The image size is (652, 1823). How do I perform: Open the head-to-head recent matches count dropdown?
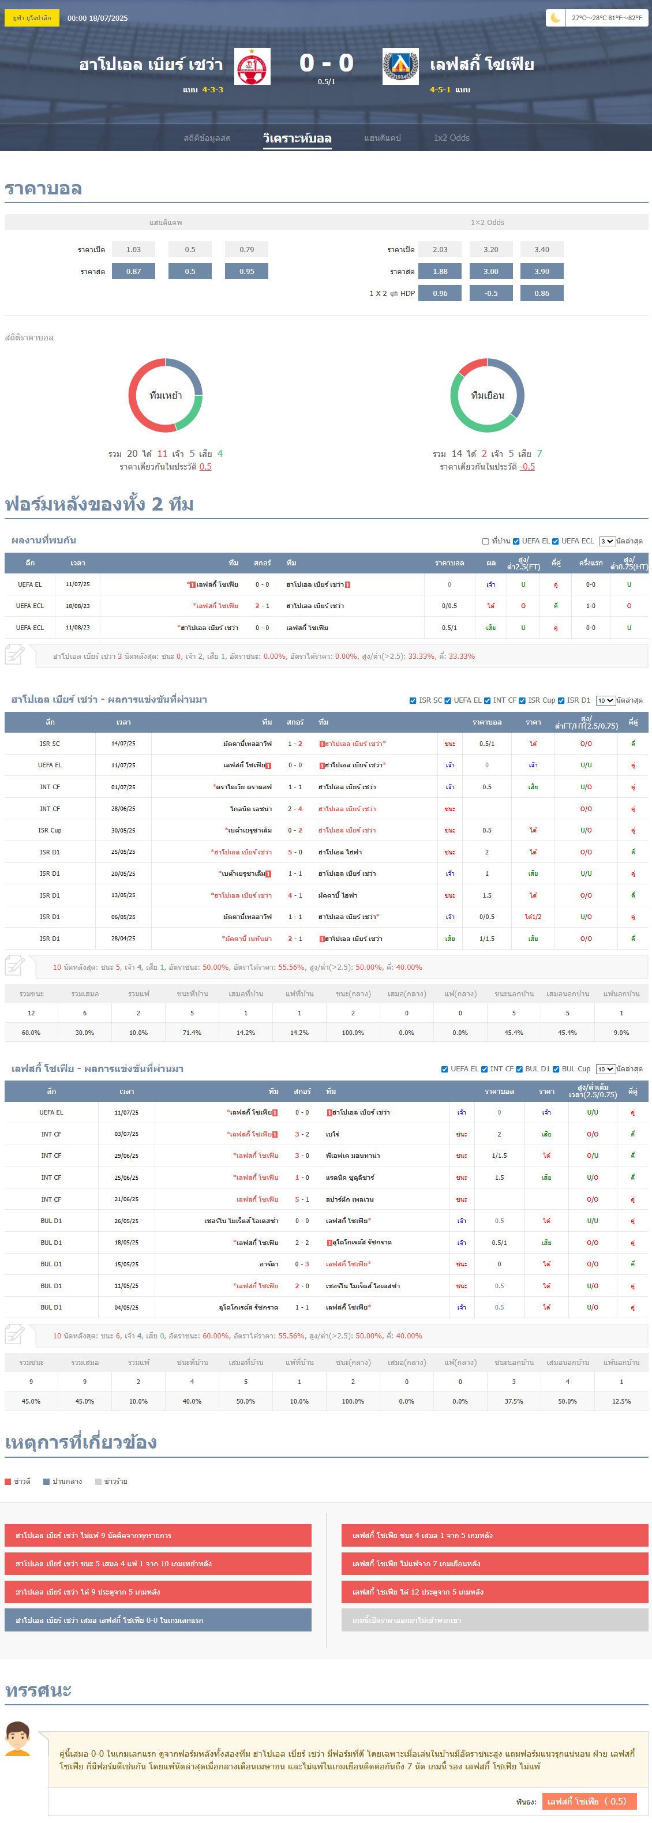[606, 541]
